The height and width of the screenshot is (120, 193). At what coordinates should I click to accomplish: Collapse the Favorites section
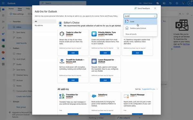pos(10,21)
